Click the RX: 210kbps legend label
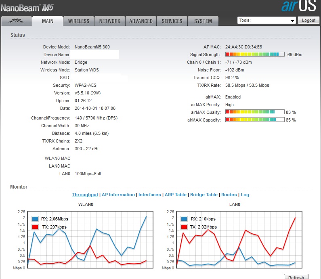The width and height of the screenshot is (321, 279). pyautogui.click(x=203, y=219)
